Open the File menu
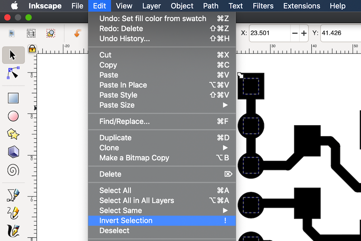 coord(77,6)
